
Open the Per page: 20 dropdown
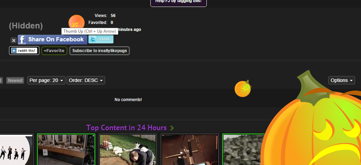pyautogui.click(x=46, y=80)
